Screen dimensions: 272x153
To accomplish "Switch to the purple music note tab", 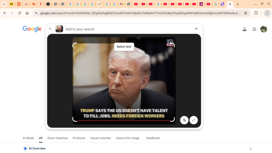I will [201, 4].
